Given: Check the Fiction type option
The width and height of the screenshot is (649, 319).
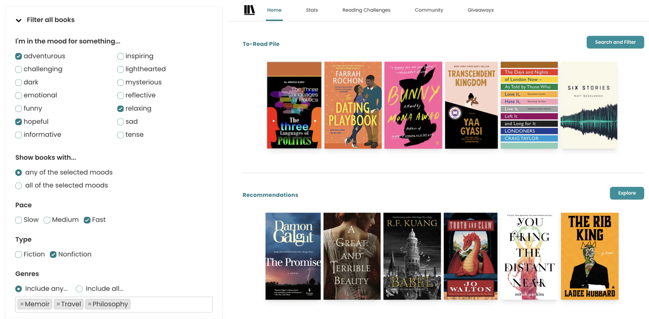Looking at the screenshot, I should pyautogui.click(x=19, y=254).
